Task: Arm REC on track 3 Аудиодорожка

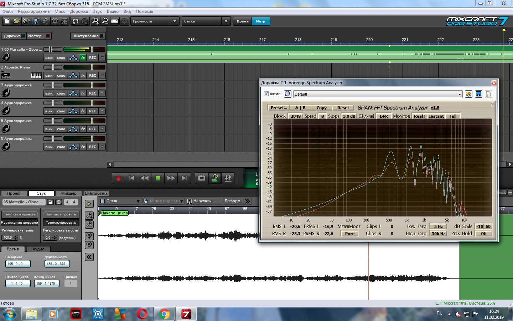Action: (93, 93)
